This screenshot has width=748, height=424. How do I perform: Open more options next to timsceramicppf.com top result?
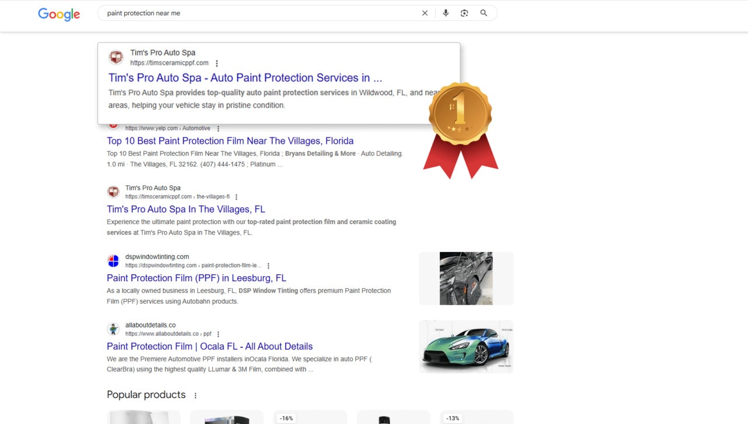click(217, 63)
